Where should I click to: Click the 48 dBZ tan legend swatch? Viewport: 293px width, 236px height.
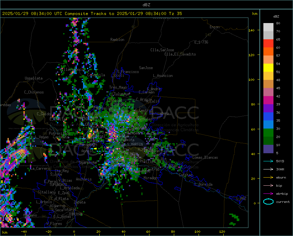tap(268, 84)
